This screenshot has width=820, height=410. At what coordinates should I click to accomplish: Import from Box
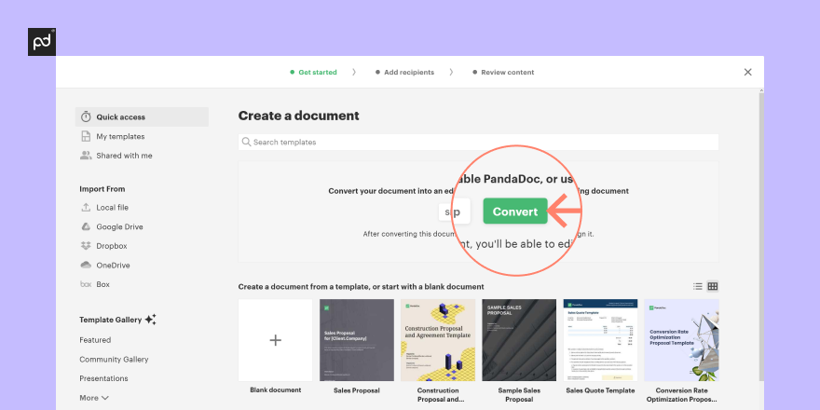pos(102,284)
